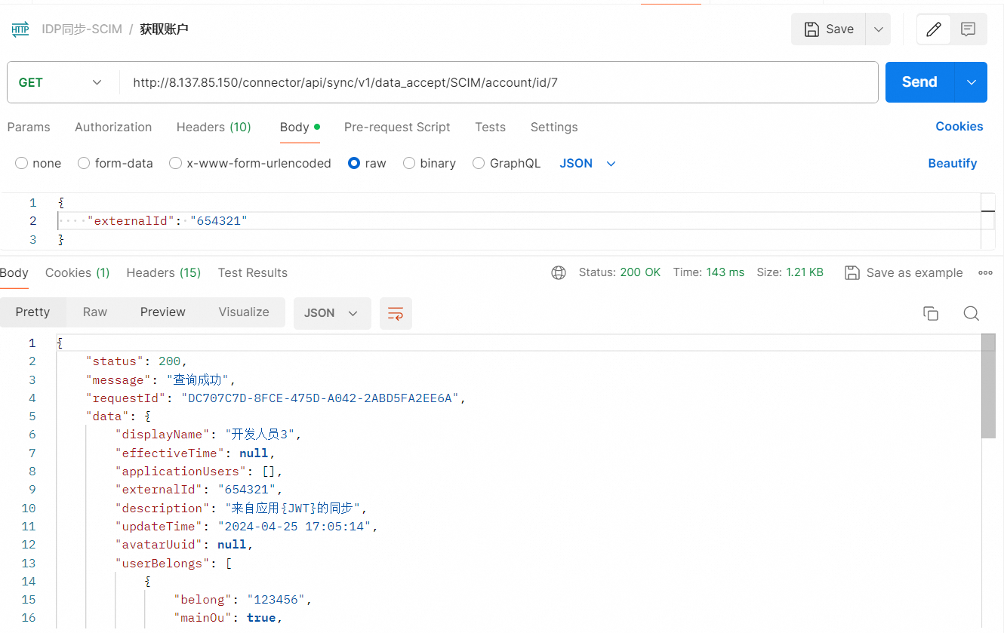Click the HTTP request type icon
The width and height of the screenshot is (1004, 633).
tap(20, 29)
